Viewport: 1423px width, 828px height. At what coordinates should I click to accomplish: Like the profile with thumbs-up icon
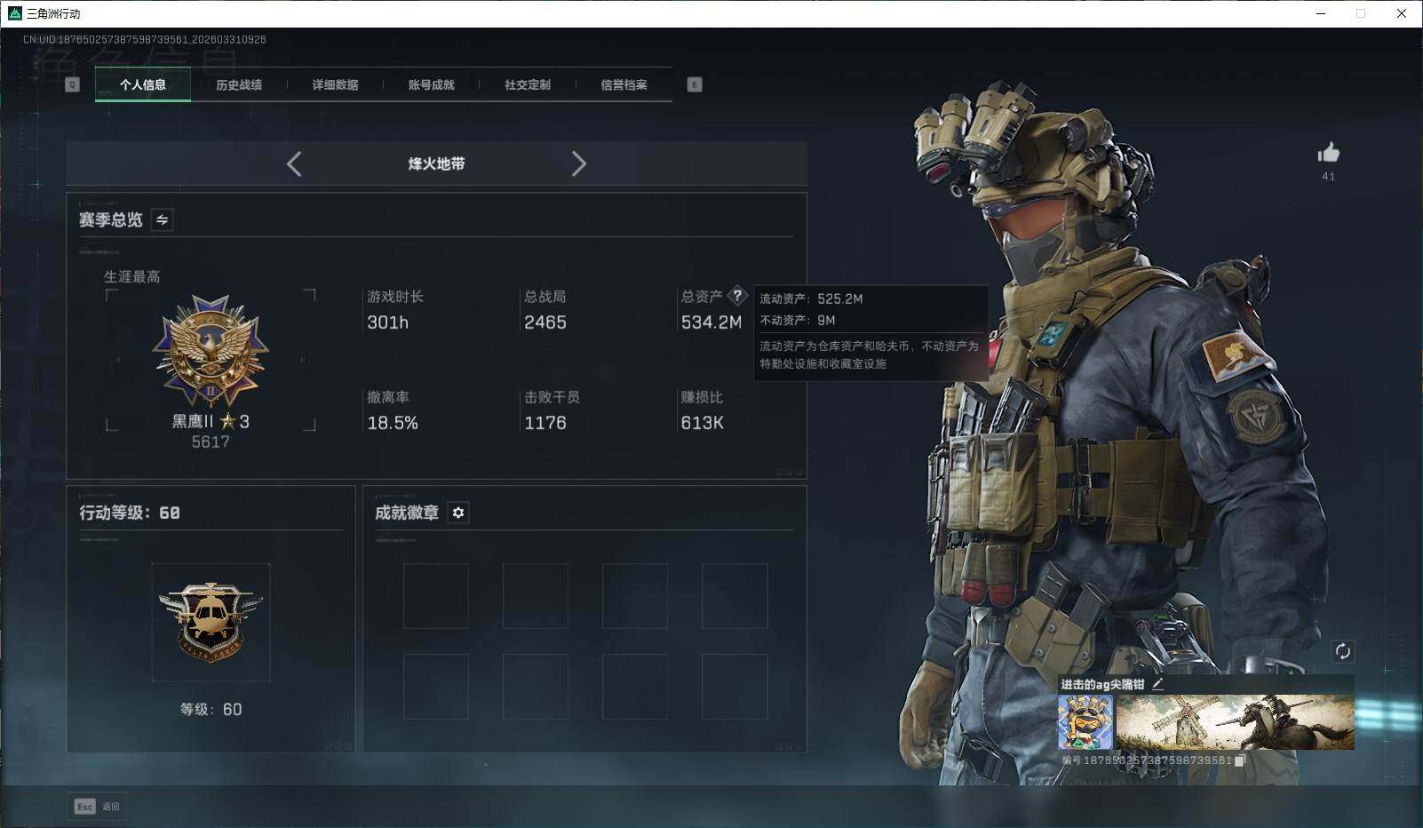(x=1329, y=153)
